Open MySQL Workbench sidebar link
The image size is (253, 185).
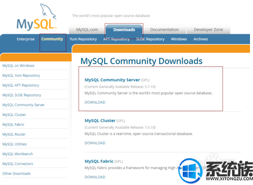tap(18, 154)
